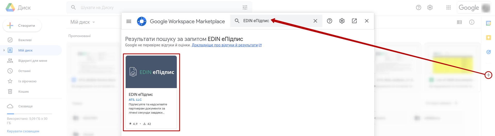Open Google Calendar side panel

tap(488, 23)
